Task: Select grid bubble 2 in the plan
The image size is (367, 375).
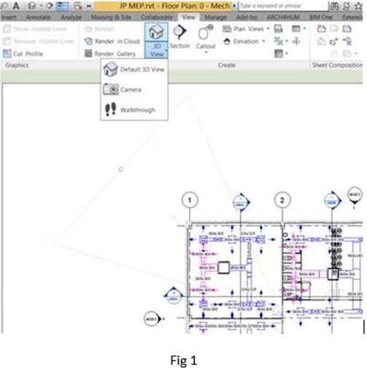Action: [282, 200]
